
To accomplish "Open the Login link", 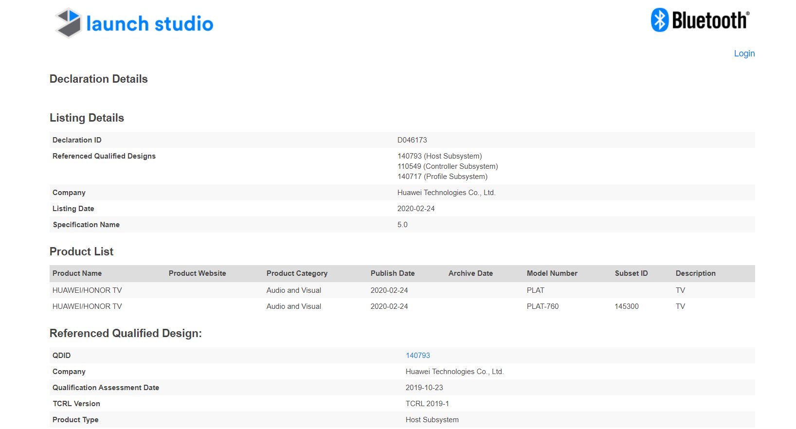I will click(744, 54).
